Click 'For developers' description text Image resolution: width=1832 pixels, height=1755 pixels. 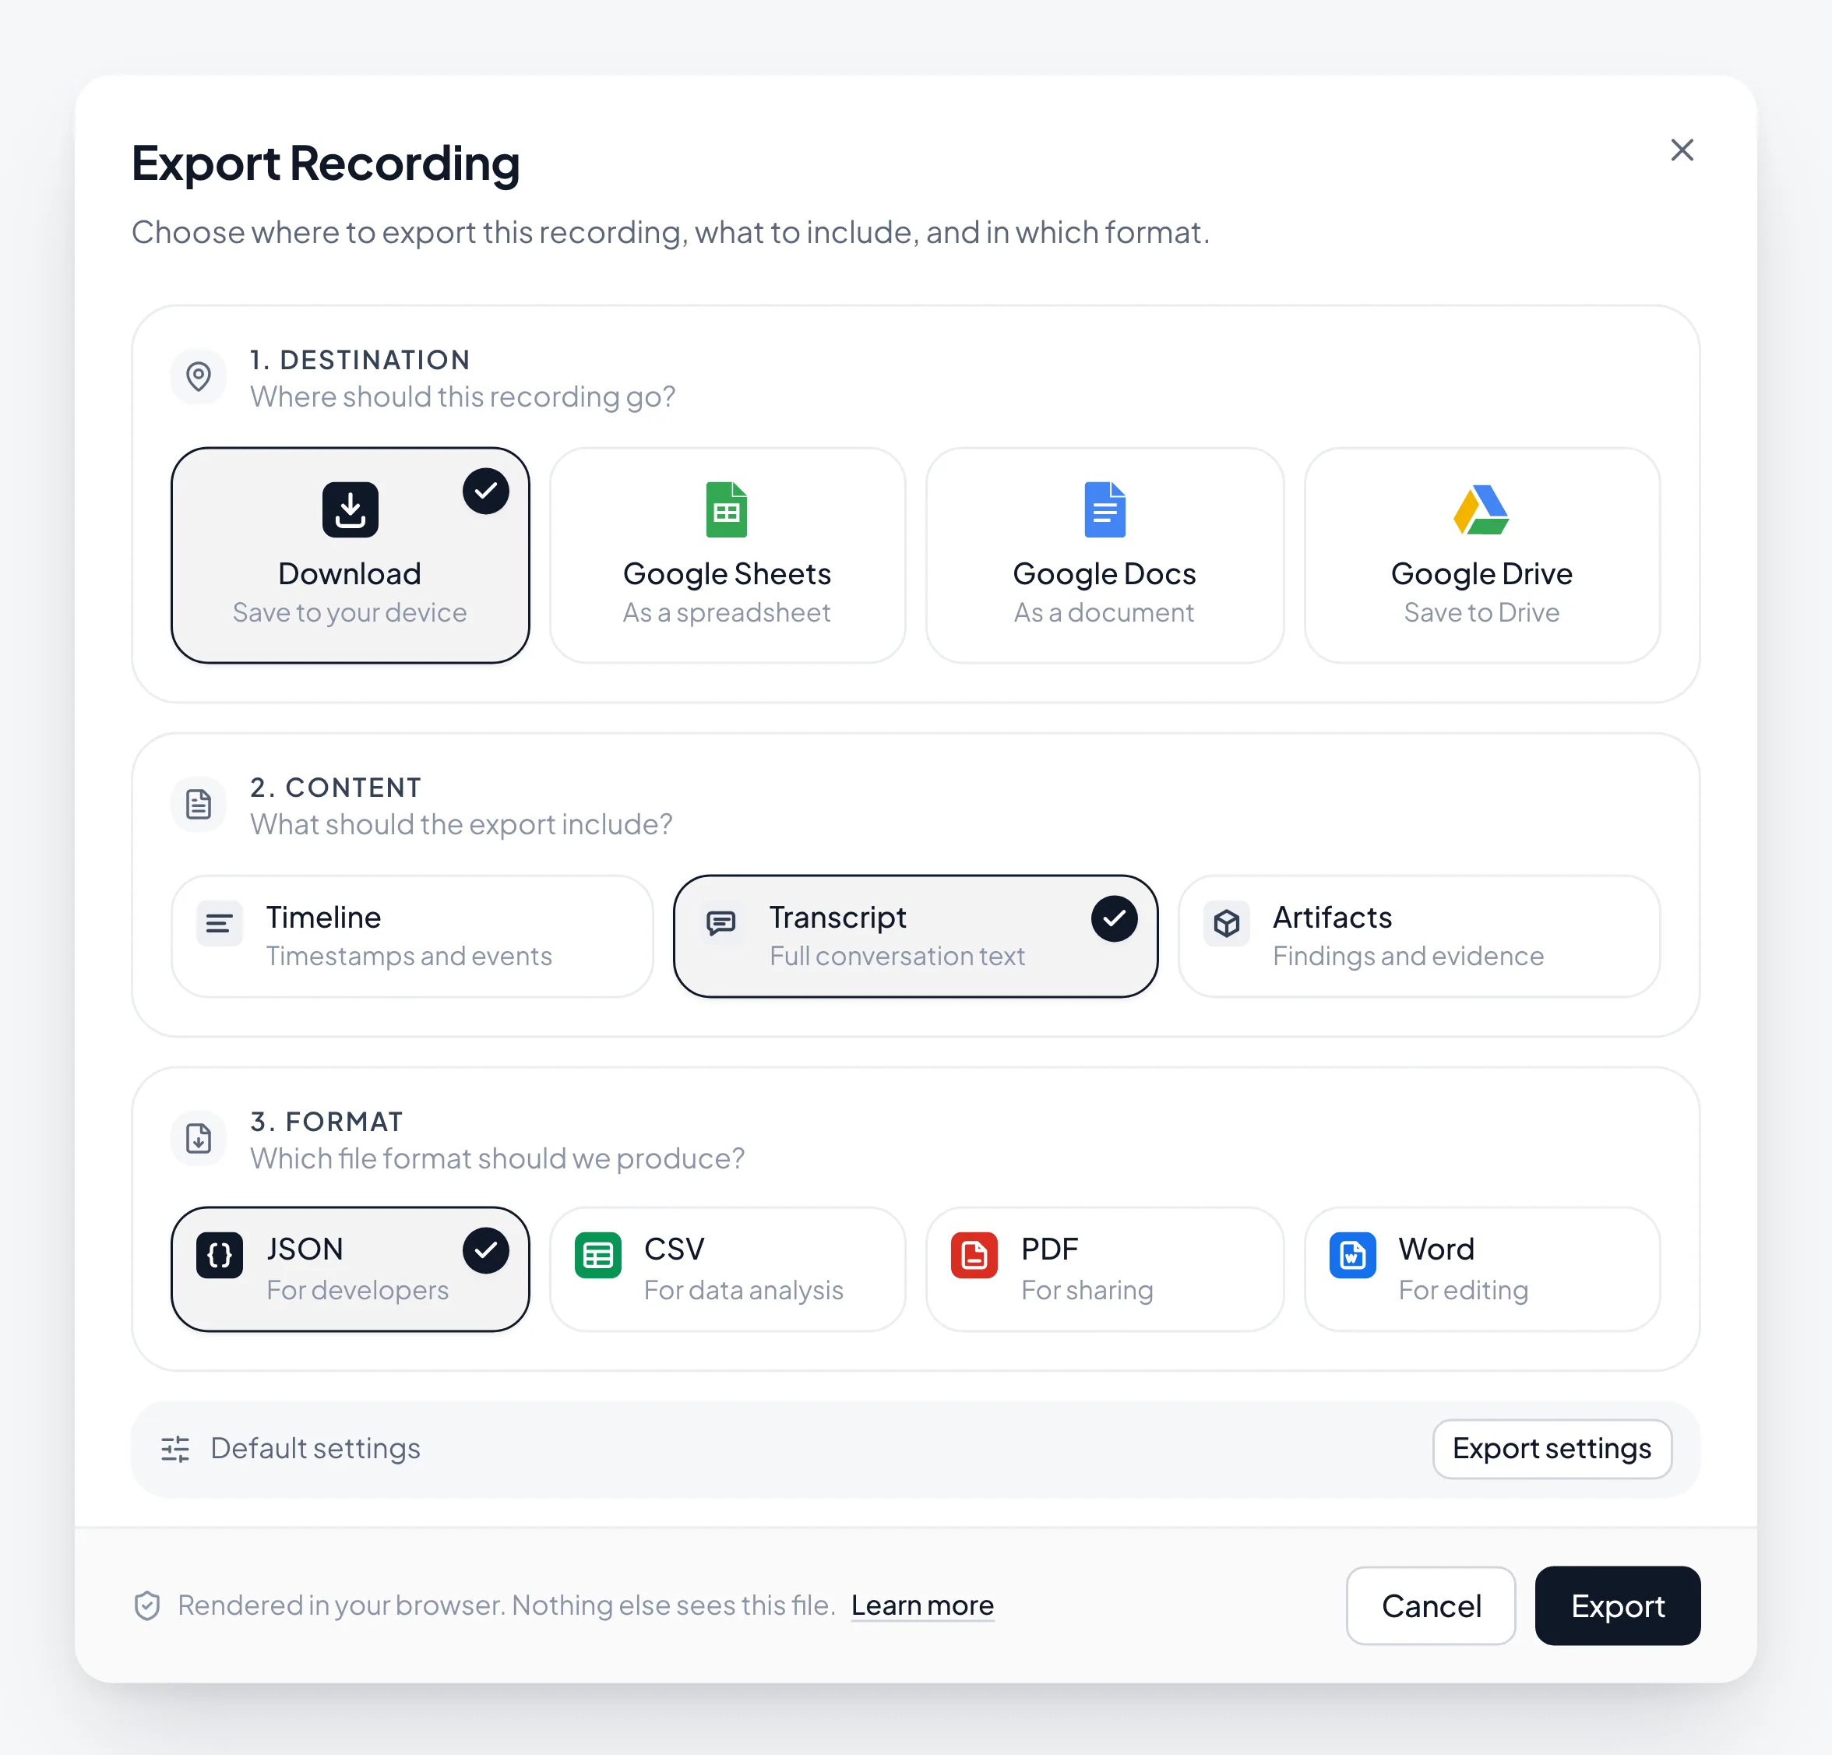pyautogui.click(x=357, y=1290)
